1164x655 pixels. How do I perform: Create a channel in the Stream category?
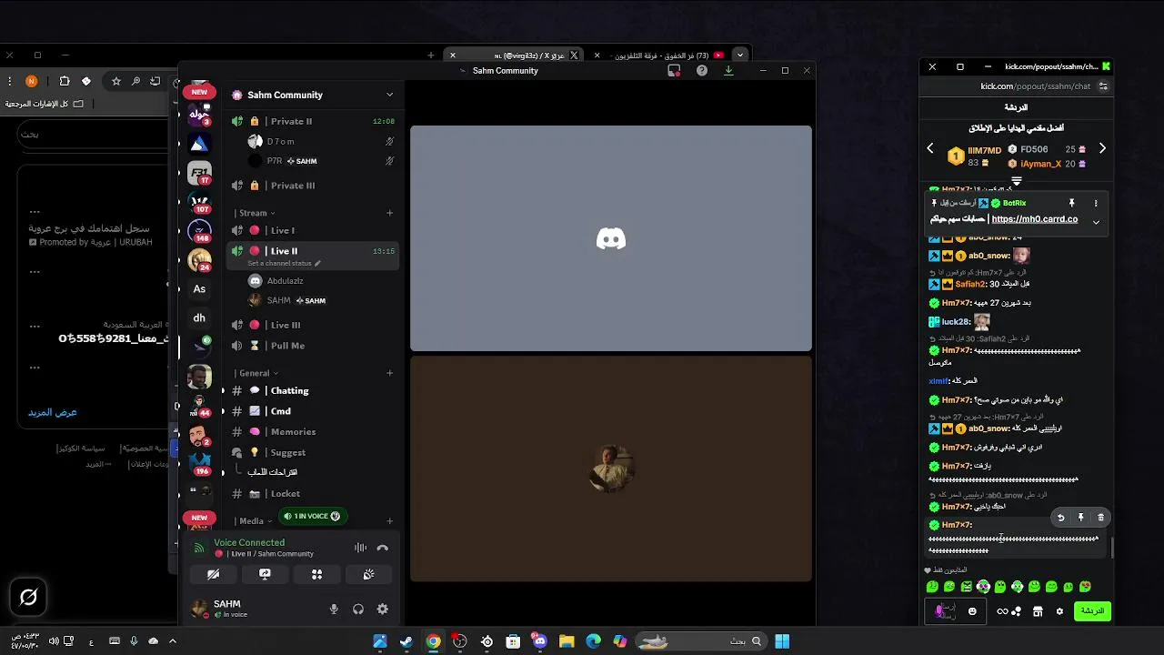(390, 213)
